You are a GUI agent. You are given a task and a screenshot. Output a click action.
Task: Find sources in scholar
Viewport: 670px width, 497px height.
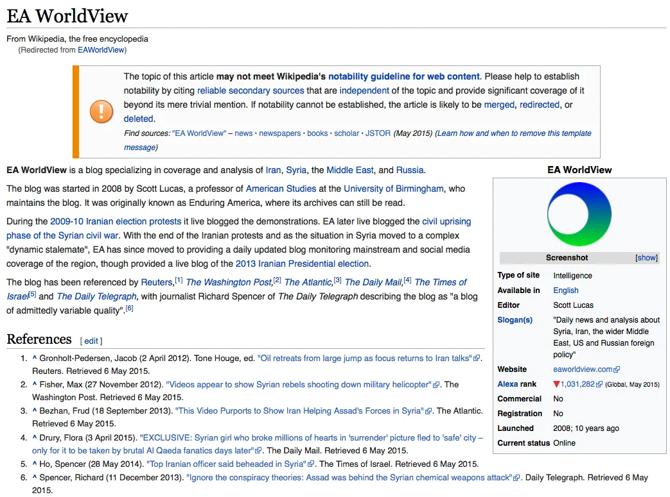(x=346, y=133)
